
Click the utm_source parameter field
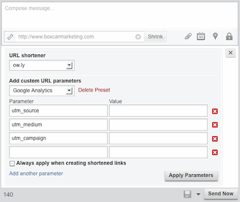pos(58,111)
